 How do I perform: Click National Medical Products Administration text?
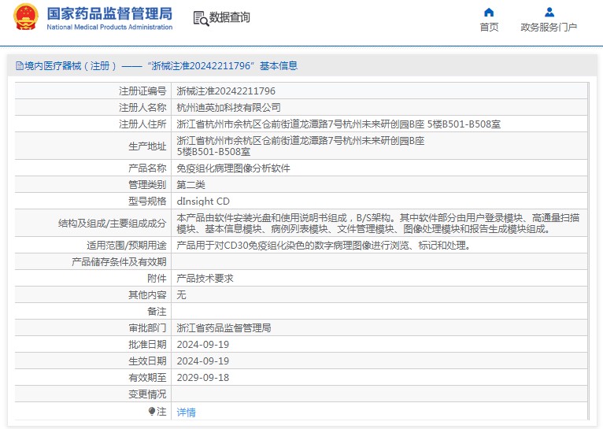109,27
